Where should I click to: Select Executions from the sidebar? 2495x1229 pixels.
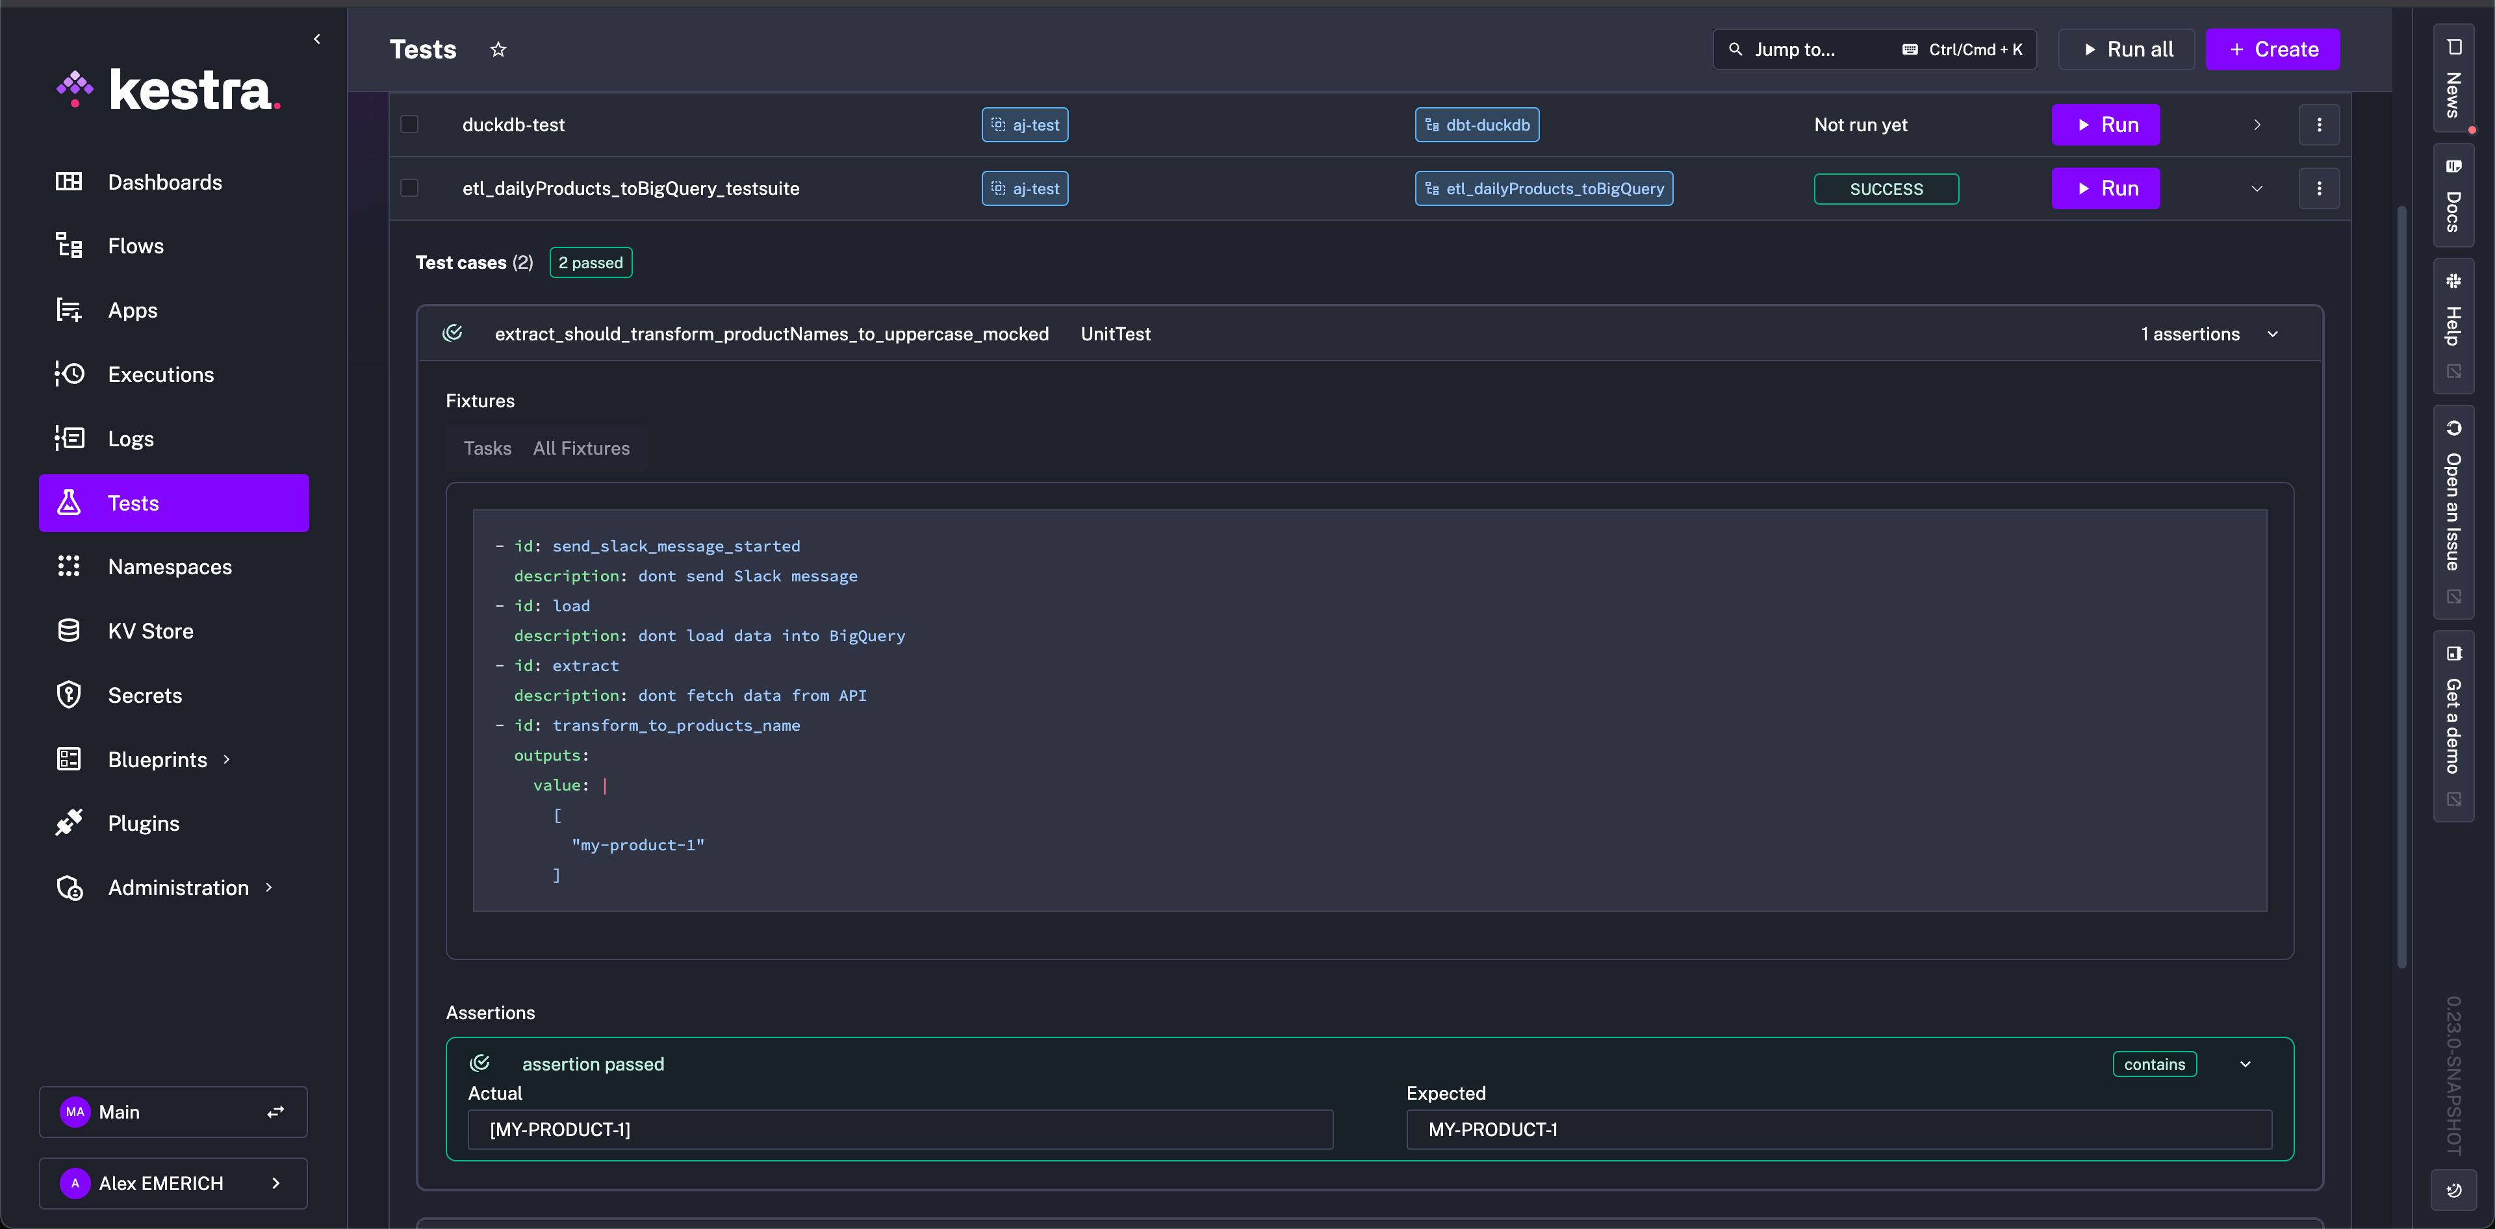click(x=160, y=374)
